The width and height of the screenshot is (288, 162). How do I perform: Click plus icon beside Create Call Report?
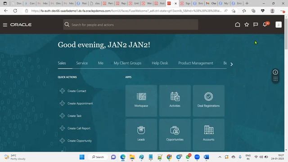pyautogui.click(x=62, y=128)
